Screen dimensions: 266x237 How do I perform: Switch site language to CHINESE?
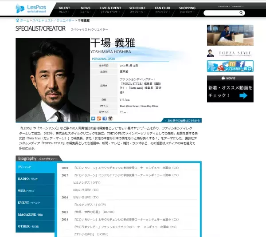pyautogui.click(x=238, y=7)
